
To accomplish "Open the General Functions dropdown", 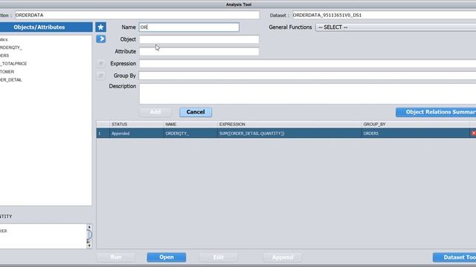I will click(x=396, y=27).
